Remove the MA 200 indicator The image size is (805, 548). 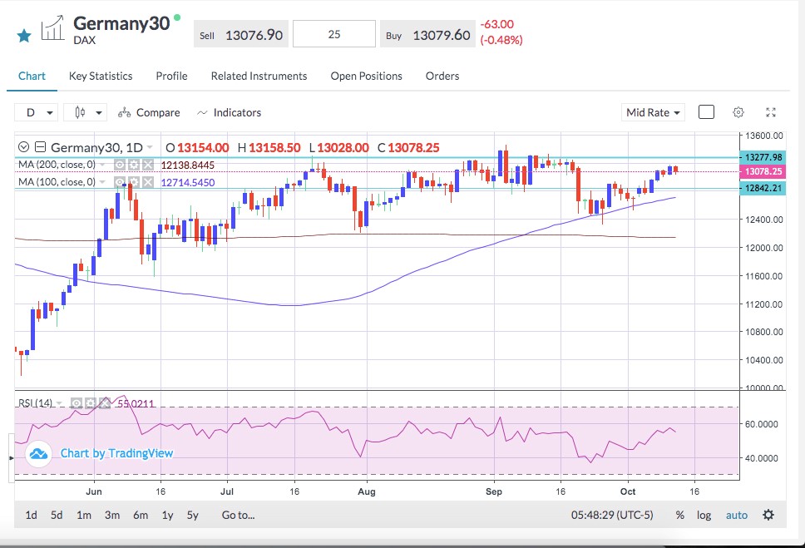[147, 165]
